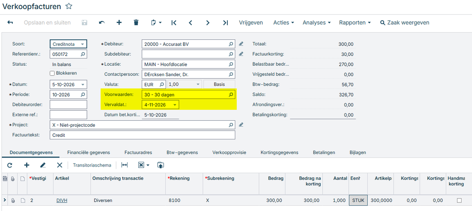Image resolution: width=472 pixels, height=211 pixels.
Task: Open the Rapporten menu
Action: tap(355, 23)
